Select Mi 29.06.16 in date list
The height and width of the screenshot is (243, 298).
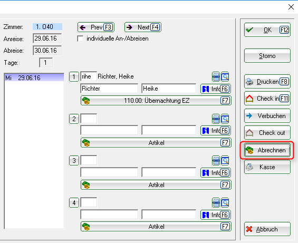click(34, 77)
